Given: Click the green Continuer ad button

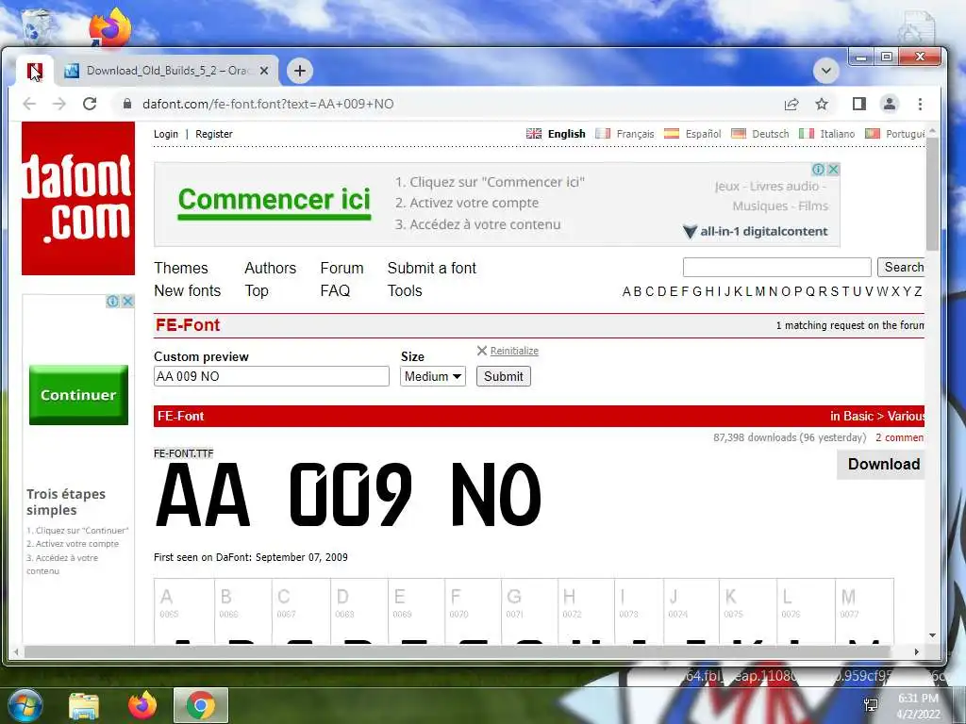Looking at the screenshot, I should [x=79, y=395].
